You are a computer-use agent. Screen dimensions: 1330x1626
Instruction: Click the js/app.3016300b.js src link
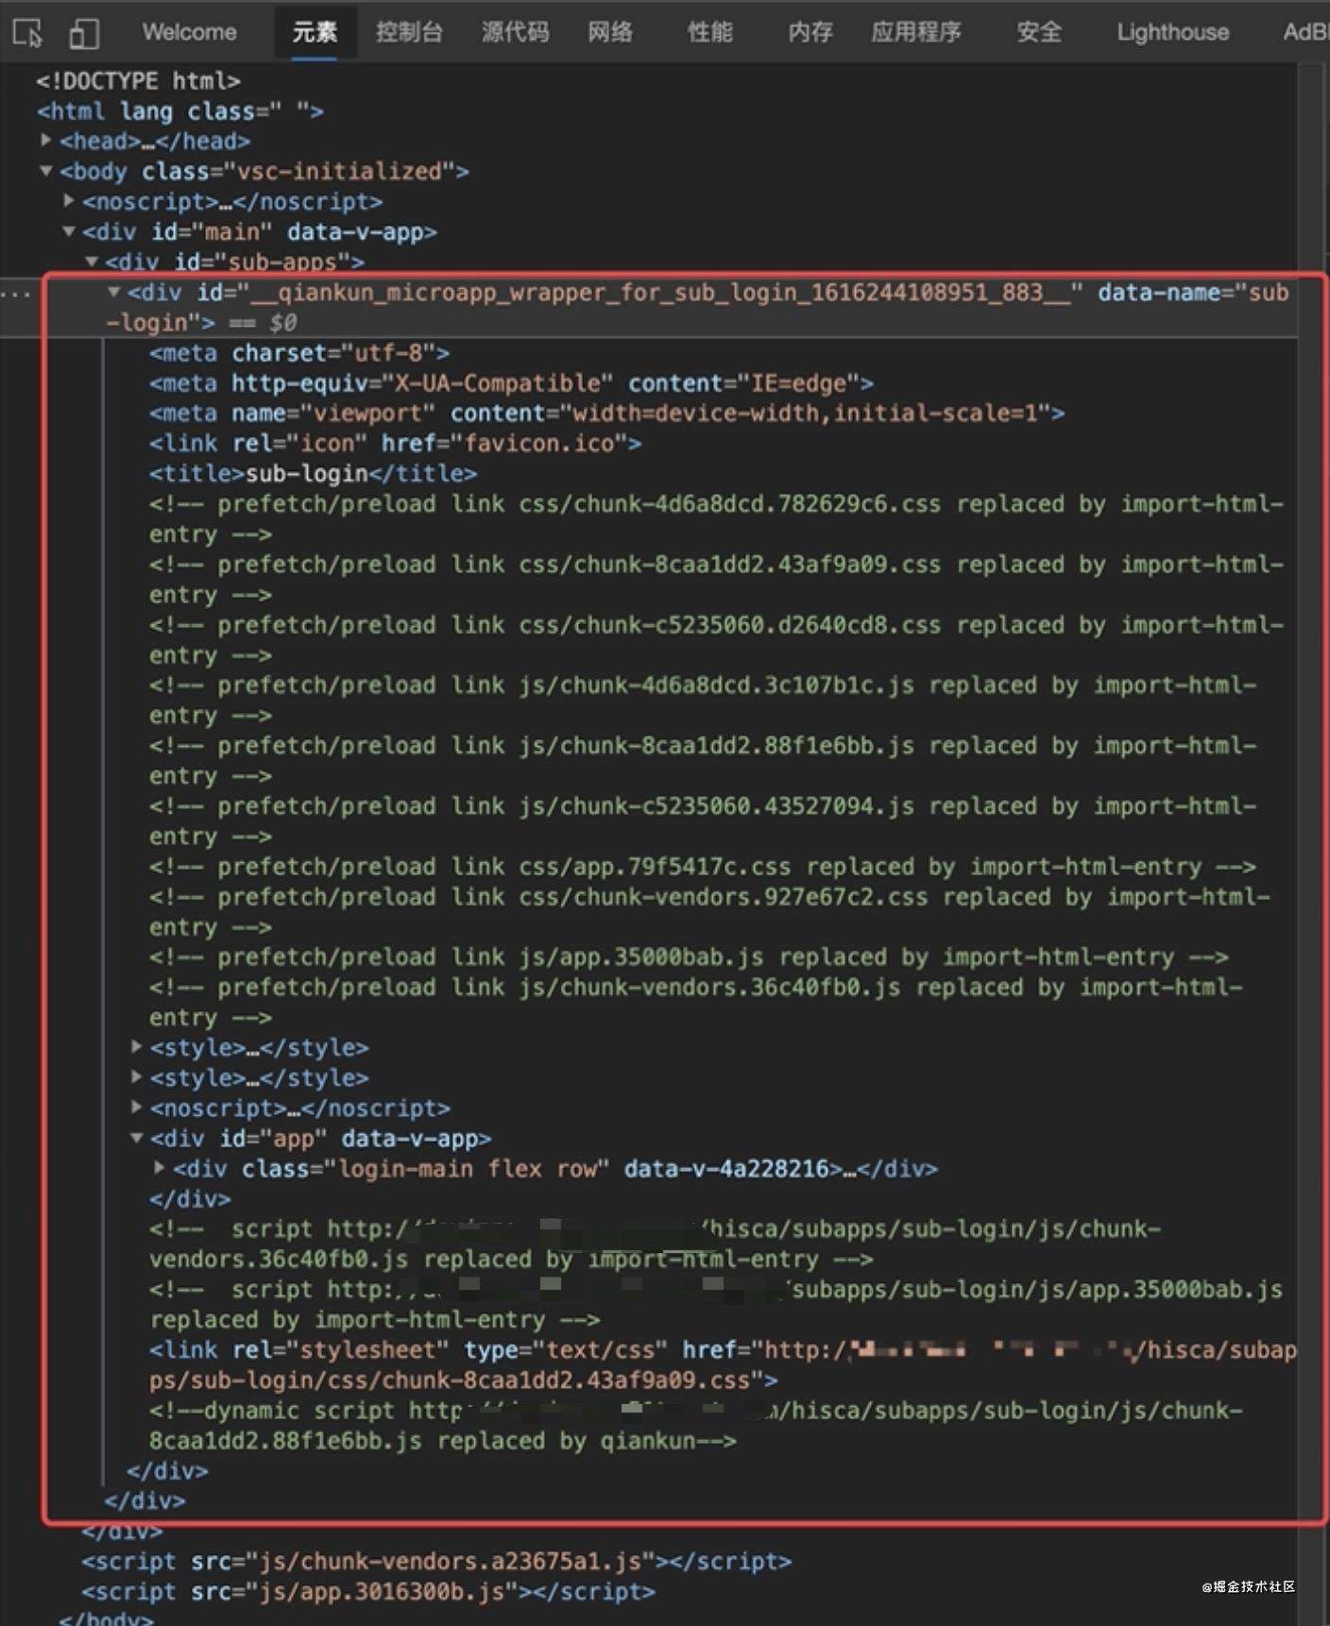[x=382, y=1592]
